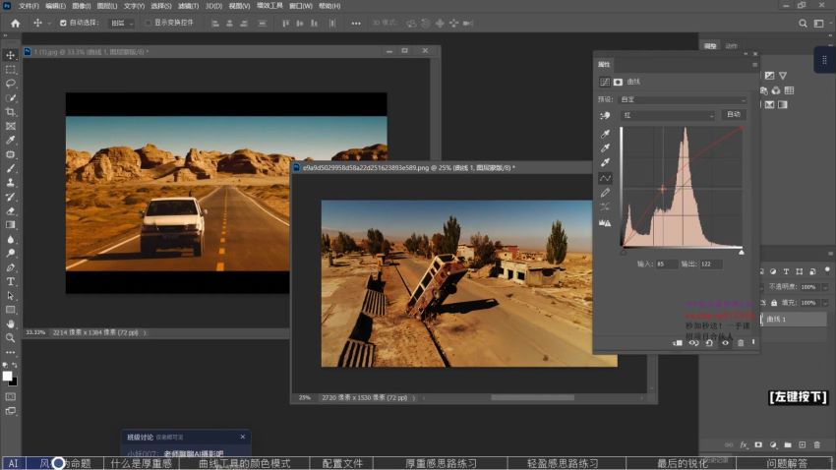836x470 pixels.
Task: Toggle lock all icon in Layers panel
Action: (774, 303)
